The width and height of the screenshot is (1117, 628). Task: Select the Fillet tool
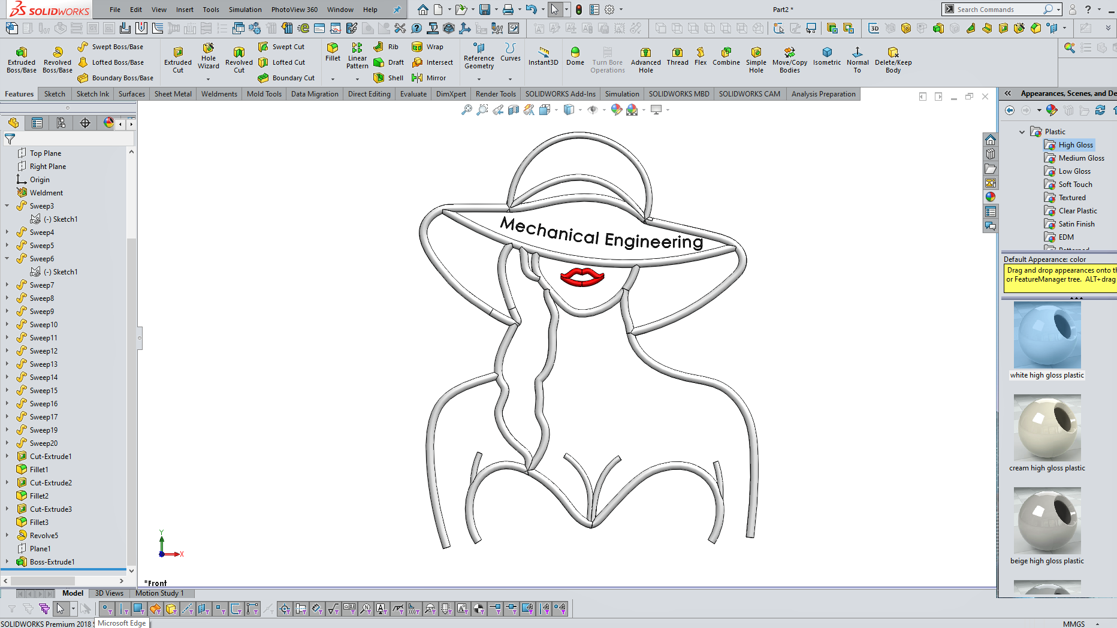(333, 52)
